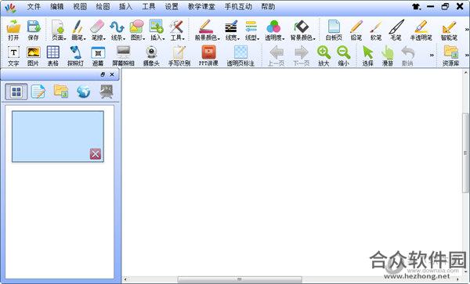Screen dimensions: 470x284
Task: Pick foreground color (前景颜色)
Action: point(207,29)
